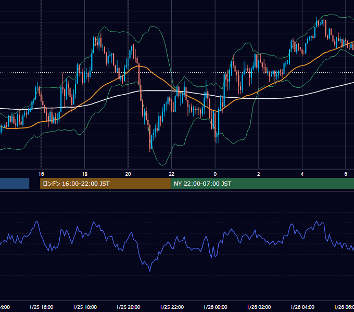Click the hour label 2 under price chart
354x312 pixels.
click(x=259, y=174)
